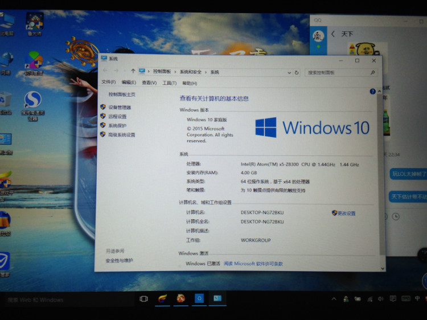
Task: Open 控制面板主页 link
Action: click(x=122, y=94)
